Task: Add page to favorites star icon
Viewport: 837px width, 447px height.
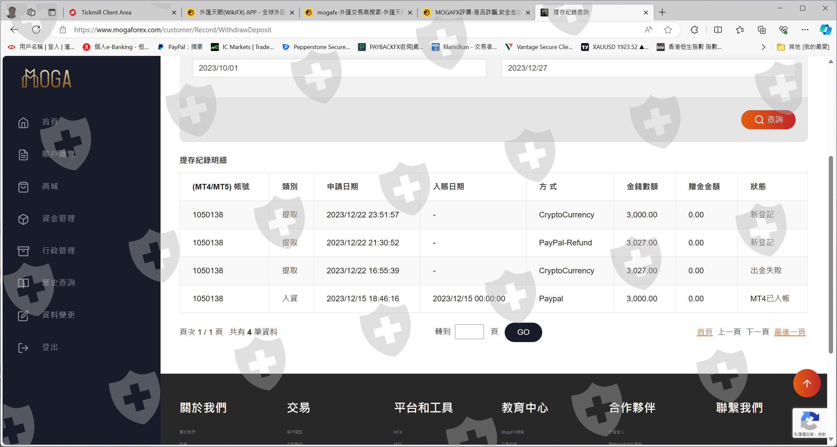Action: coord(668,30)
